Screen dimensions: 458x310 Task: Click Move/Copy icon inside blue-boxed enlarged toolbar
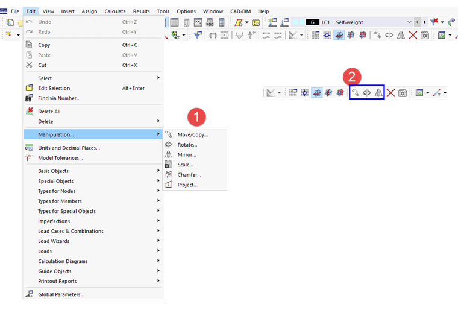355,93
